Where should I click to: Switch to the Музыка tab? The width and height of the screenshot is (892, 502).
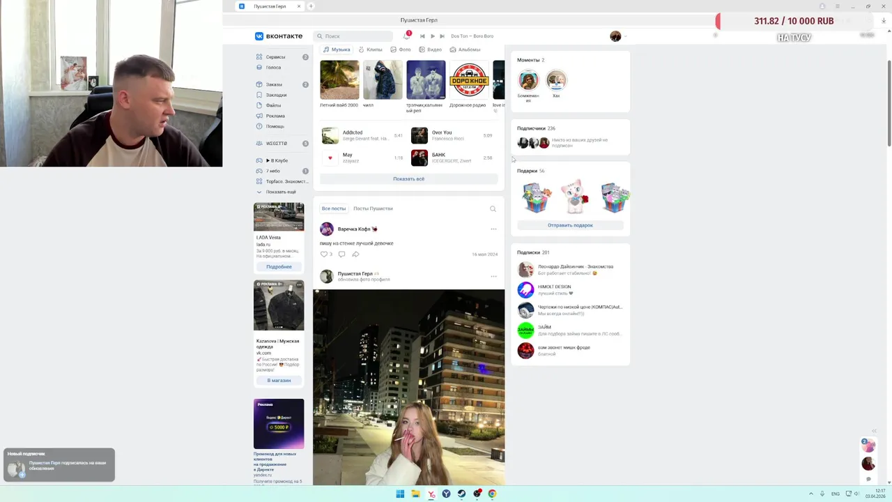[337, 50]
